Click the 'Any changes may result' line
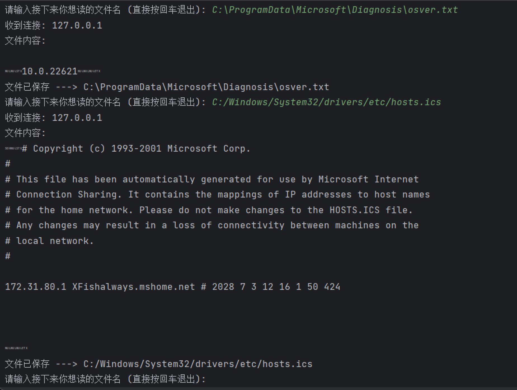 (212, 225)
